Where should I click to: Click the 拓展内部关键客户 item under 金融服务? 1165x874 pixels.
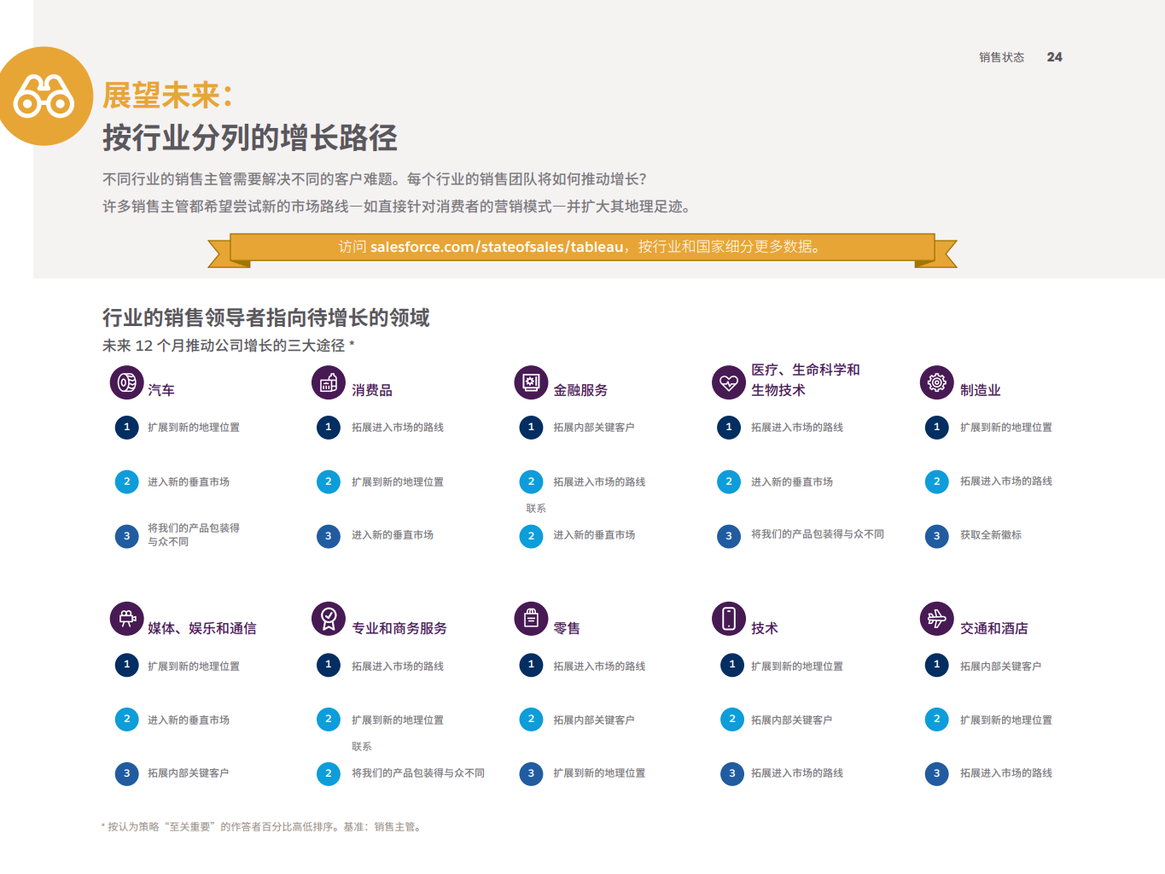593,428
